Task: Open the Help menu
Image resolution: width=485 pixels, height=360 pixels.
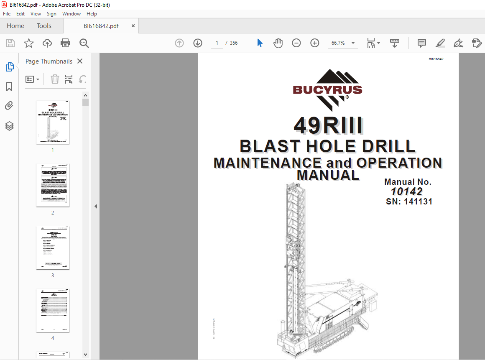Action: (x=92, y=14)
